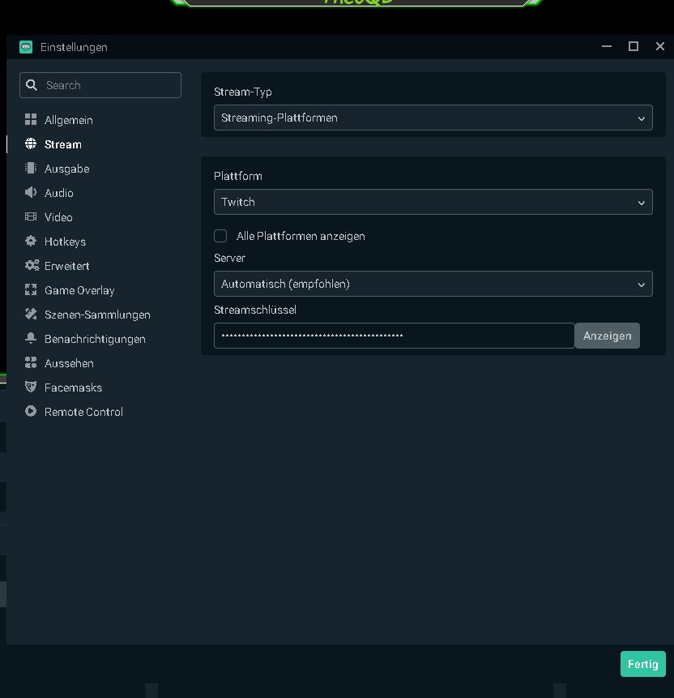
Task: Click the Hotkeys gear icon
Action: [x=31, y=242]
